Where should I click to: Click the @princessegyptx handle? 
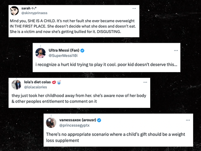74,125
